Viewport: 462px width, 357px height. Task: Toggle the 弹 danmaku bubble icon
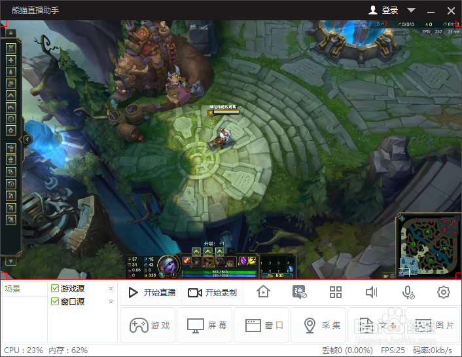click(x=299, y=292)
